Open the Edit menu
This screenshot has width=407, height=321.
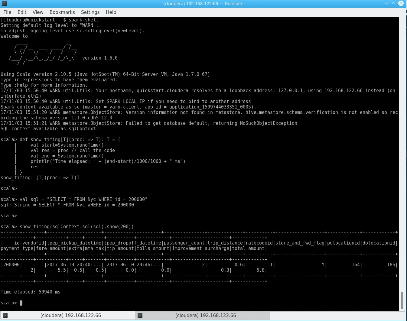[x=22, y=12]
